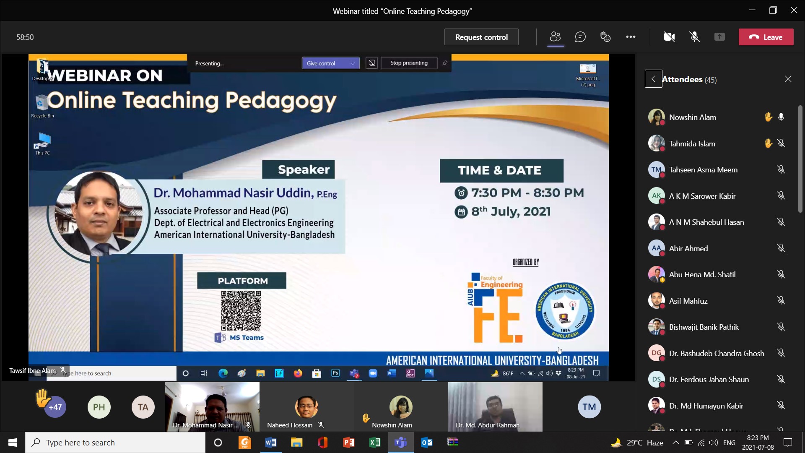Click the share content tray icon
The image size is (805, 453).
click(719, 37)
